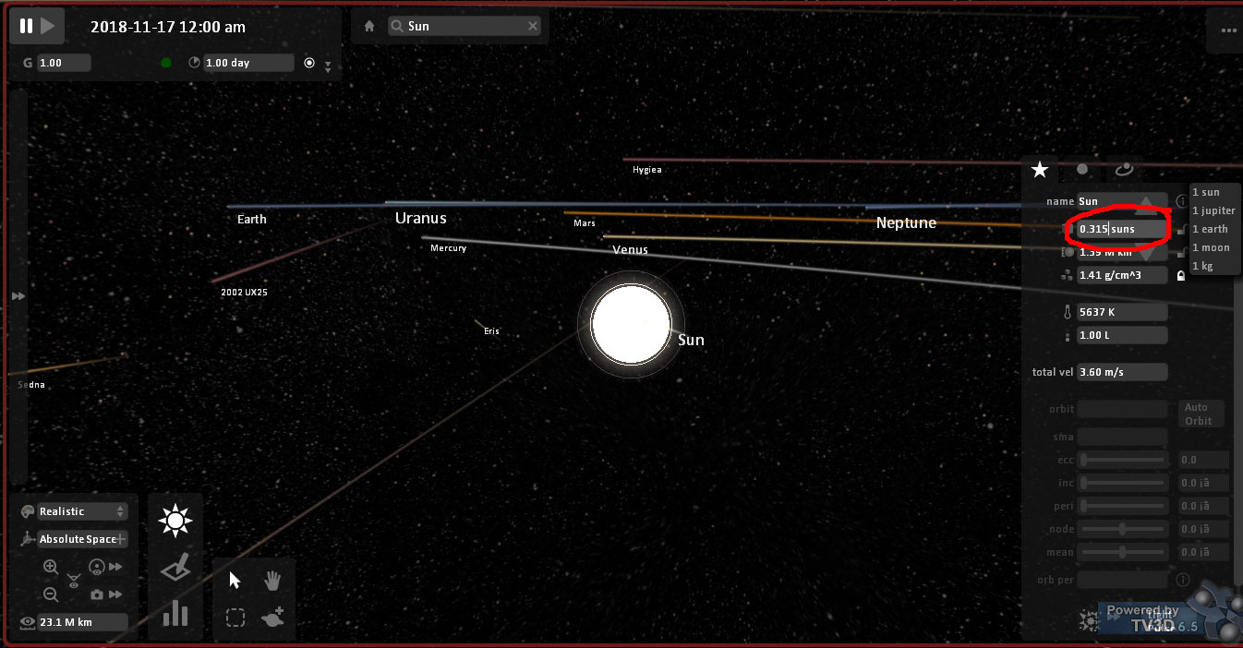Click the field of view eye icon
Viewport: 1243px width, 648px height.
click(x=74, y=581)
